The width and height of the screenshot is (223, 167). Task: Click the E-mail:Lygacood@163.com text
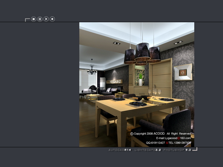coord(173,138)
